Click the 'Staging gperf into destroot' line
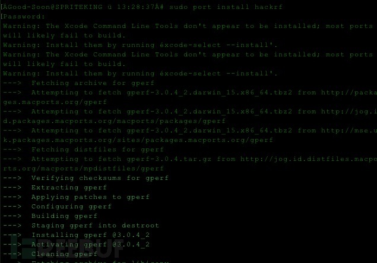The height and width of the screenshot is (263, 377). pyautogui.click(x=81, y=226)
